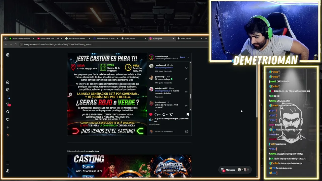Reply to valerijacovich21 comment

[159, 97]
